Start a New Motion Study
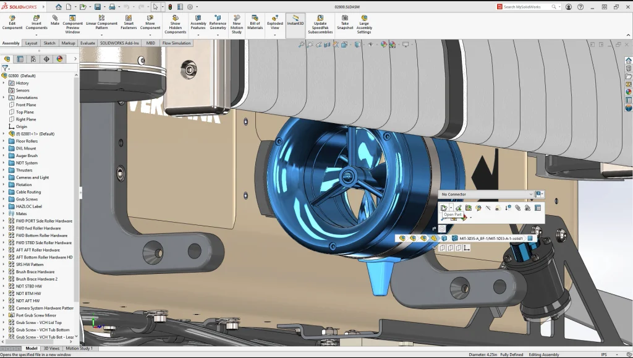 [236, 22]
